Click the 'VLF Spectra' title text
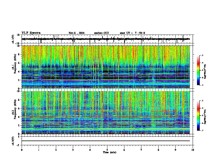 31,33
